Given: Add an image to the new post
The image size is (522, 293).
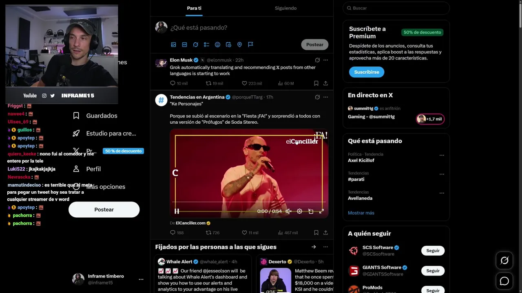Looking at the screenshot, I should pyautogui.click(x=173, y=44).
